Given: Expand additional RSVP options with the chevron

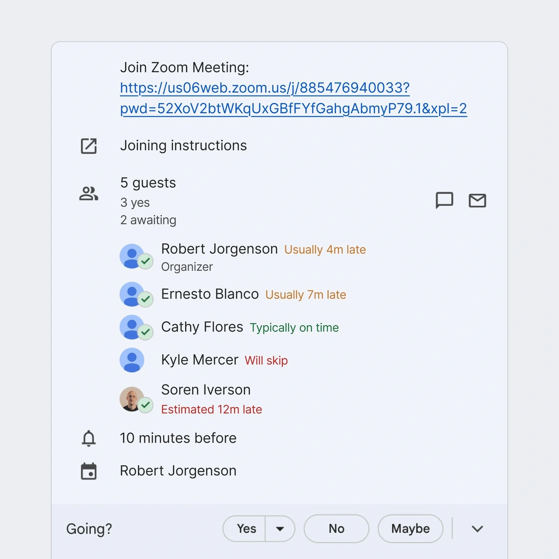Looking at the screenshot, I should pos(477,529).
